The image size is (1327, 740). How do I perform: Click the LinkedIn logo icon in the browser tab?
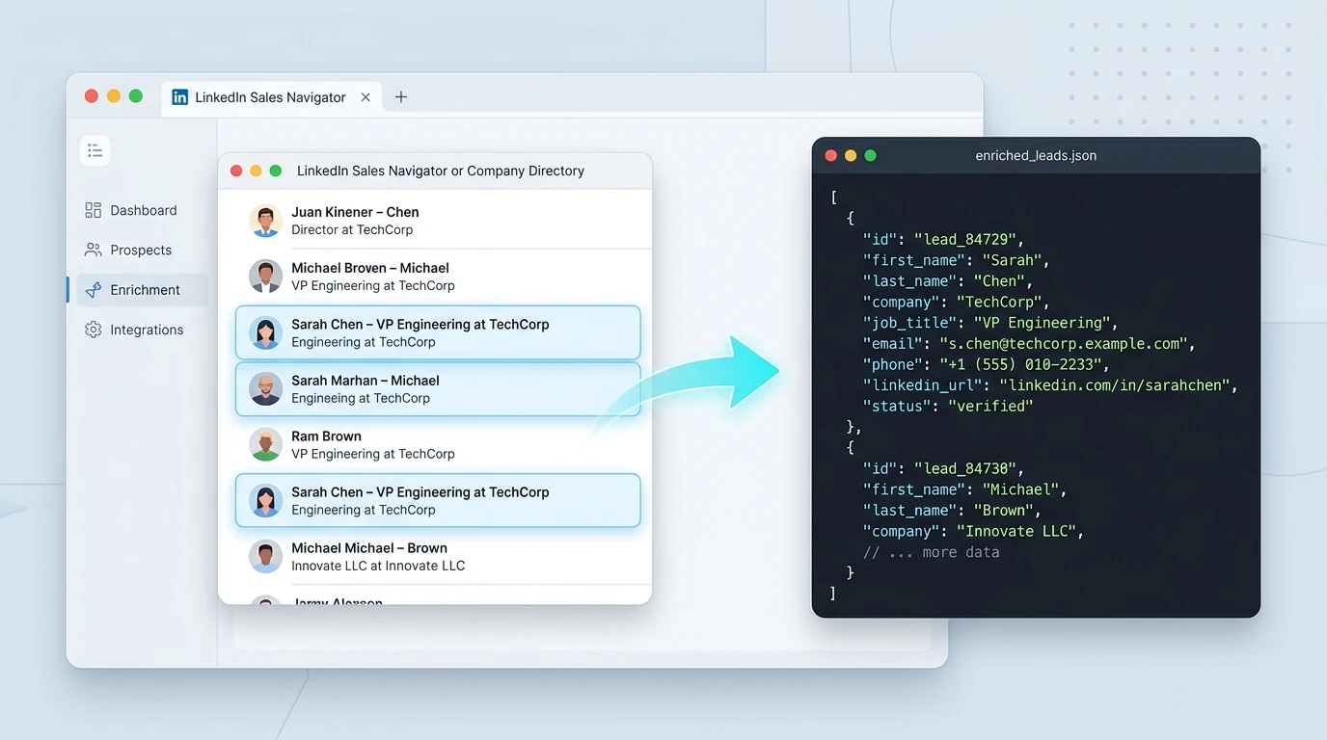(179, 97)
